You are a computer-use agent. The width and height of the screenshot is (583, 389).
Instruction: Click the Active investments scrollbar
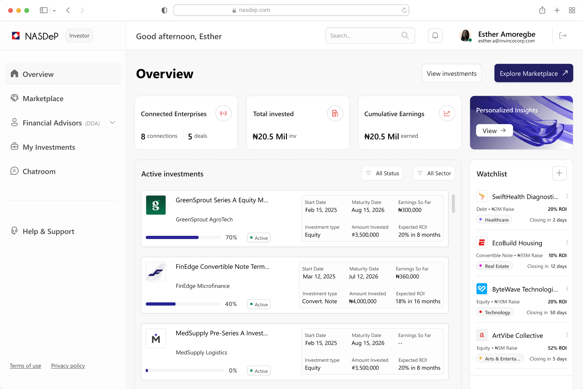[x=453, y=203]
